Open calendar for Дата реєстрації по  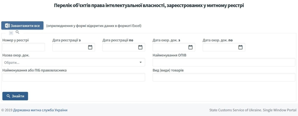coord(140,47)
